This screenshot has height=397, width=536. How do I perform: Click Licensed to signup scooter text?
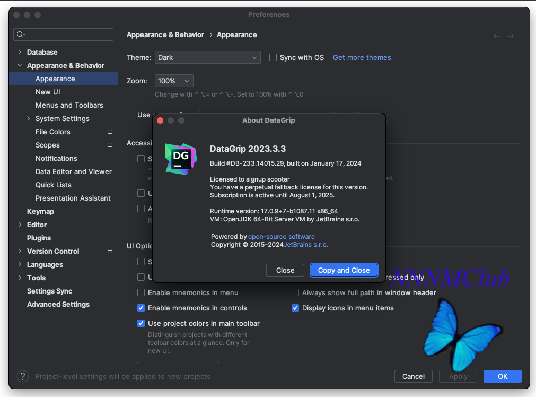pos(250,179)
